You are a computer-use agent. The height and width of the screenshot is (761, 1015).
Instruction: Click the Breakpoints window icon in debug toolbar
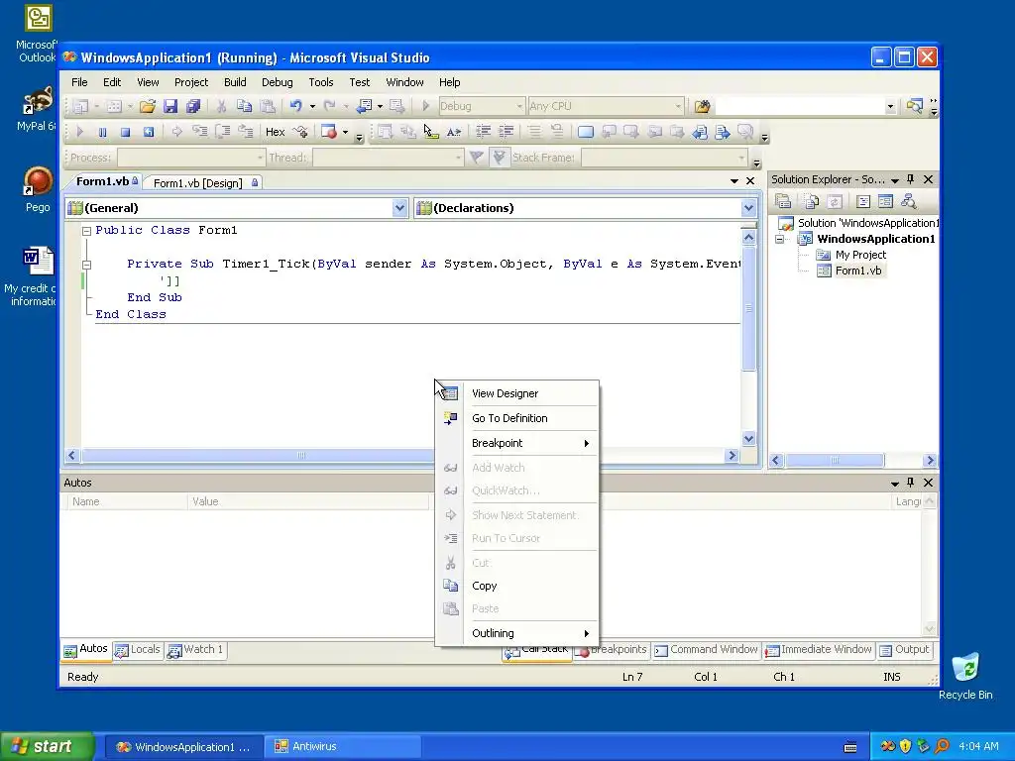[329, 132]
